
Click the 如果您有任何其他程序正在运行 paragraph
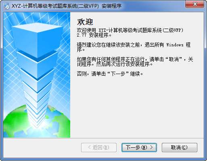[135, 62]
